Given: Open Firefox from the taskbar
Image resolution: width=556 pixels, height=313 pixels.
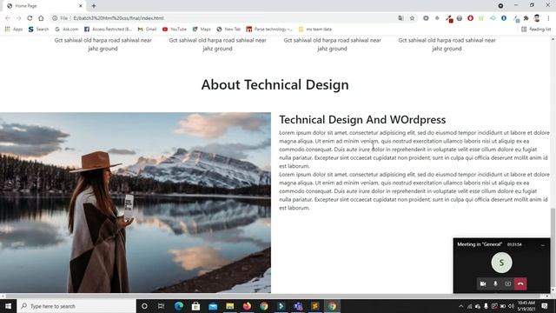Looking at the screenshot, I should pyautogui.click(x=247, y=306).
